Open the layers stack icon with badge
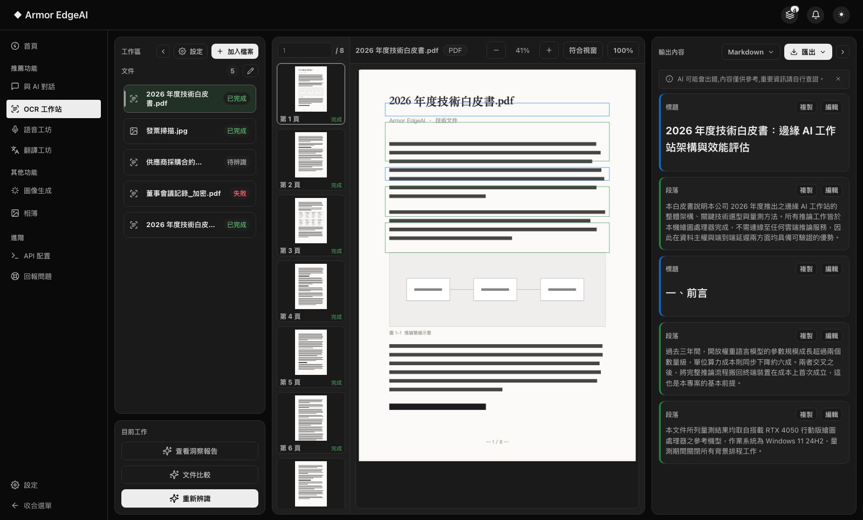 point(790,15)
